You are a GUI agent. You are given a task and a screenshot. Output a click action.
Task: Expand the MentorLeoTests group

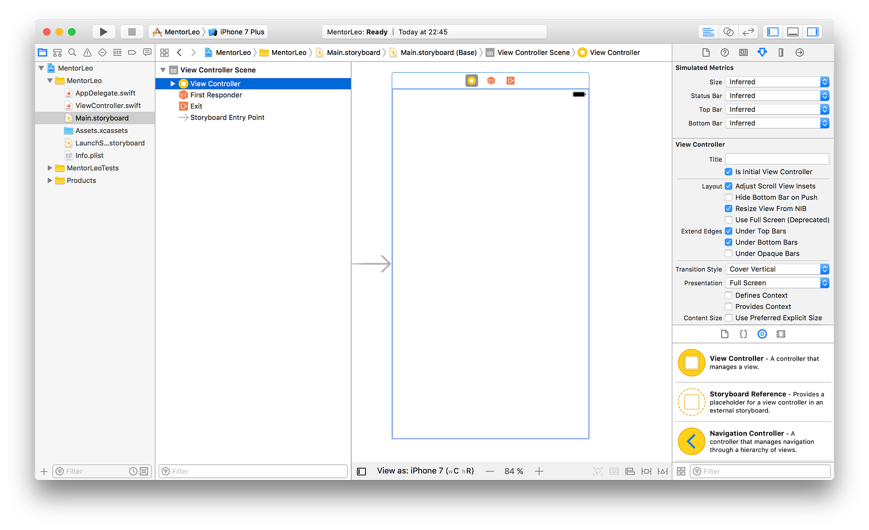pos(50,168)
